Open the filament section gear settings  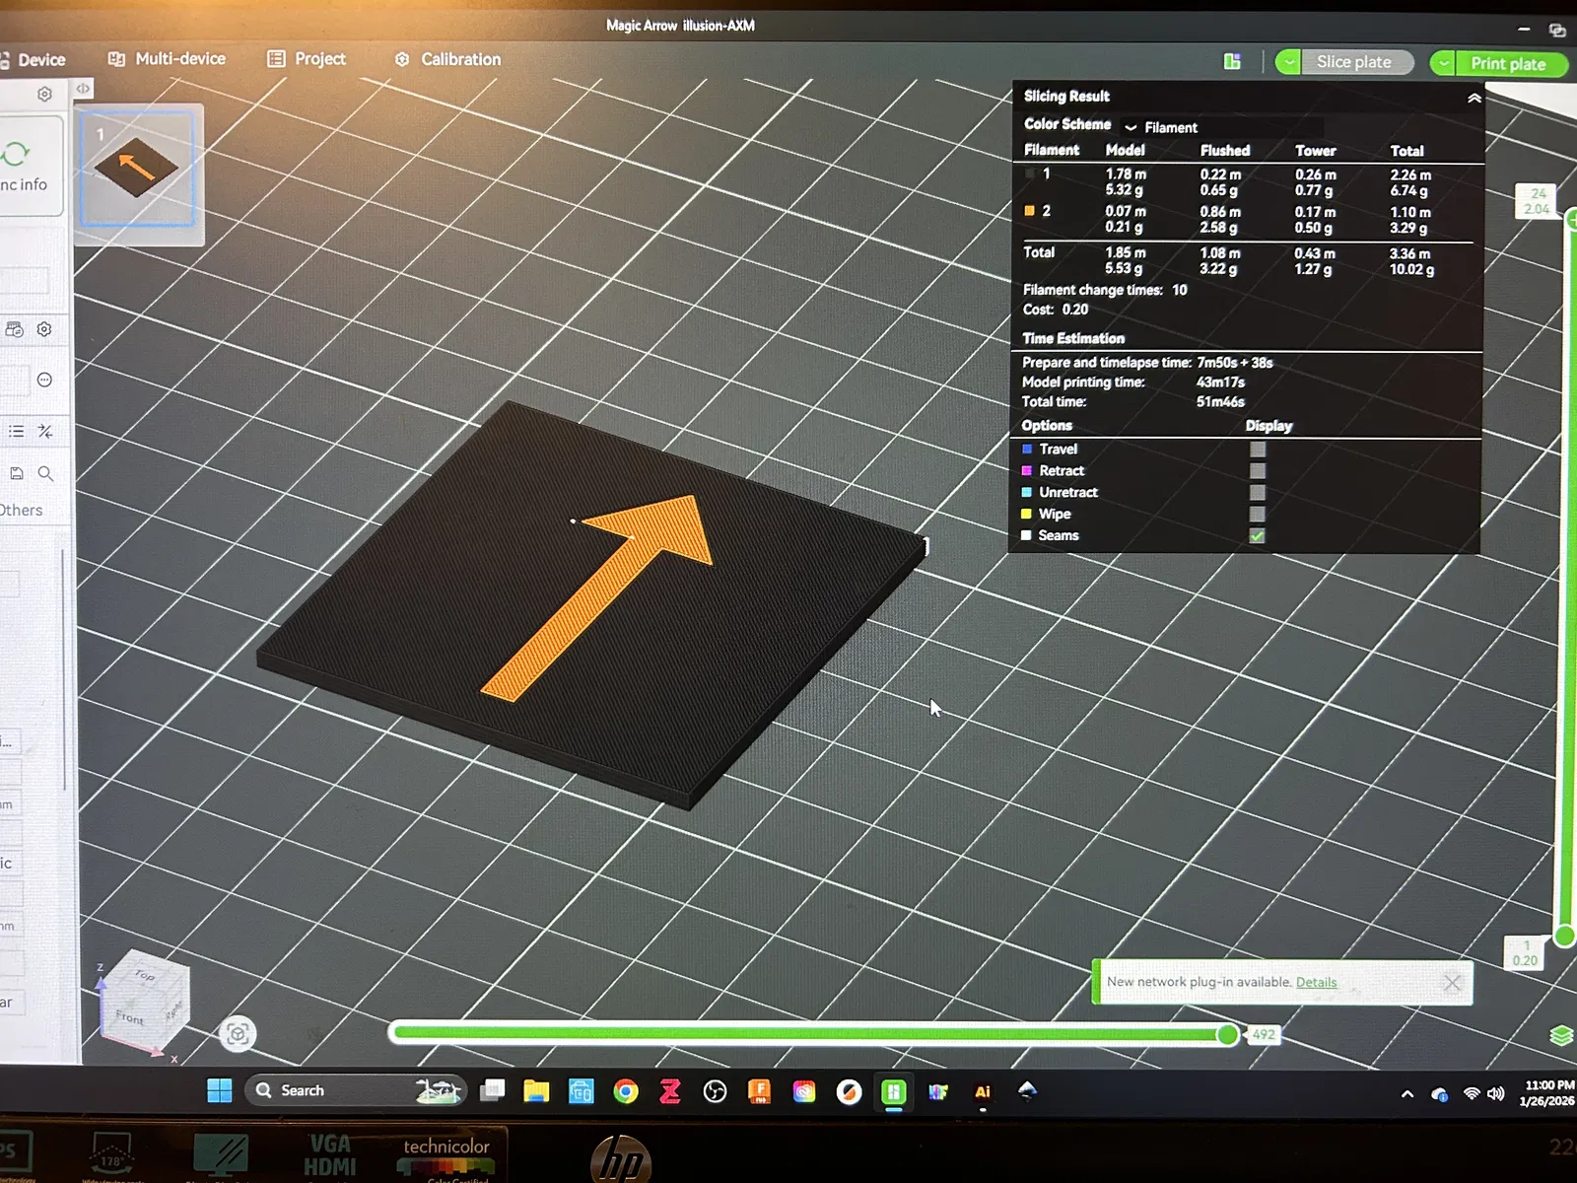click(44, 329)
